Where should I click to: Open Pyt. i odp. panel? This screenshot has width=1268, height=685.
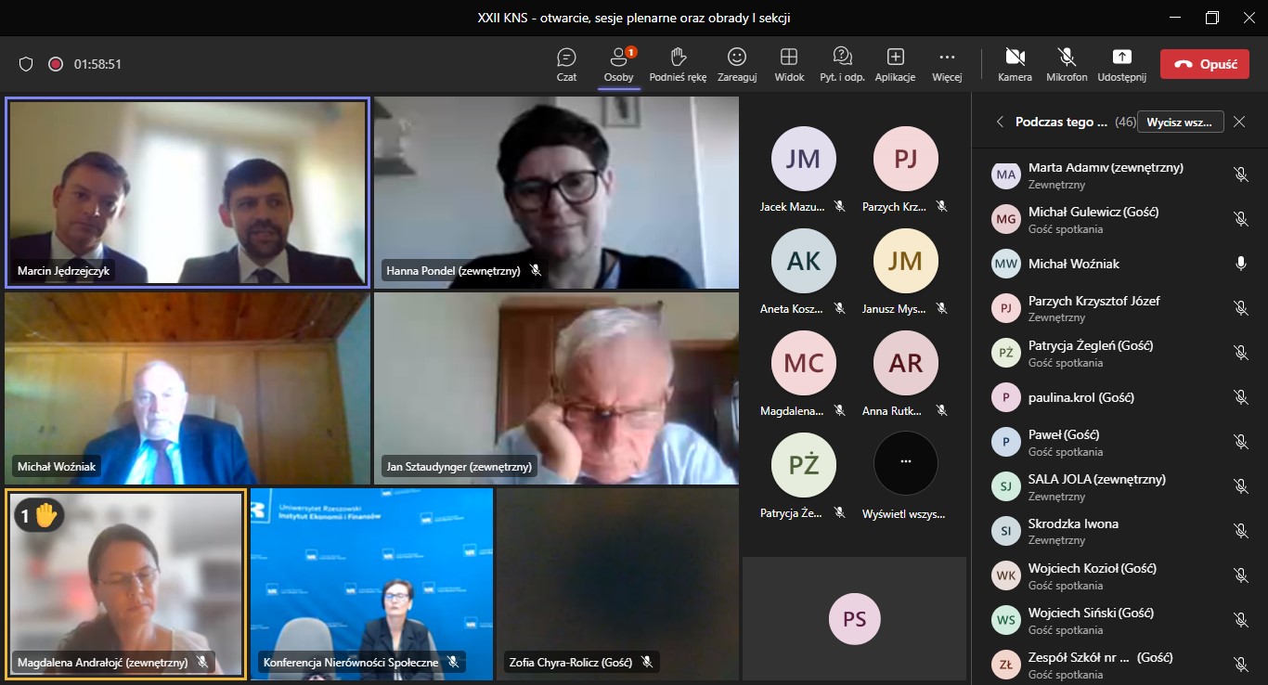pyautogui.click(x=842, y=63)
